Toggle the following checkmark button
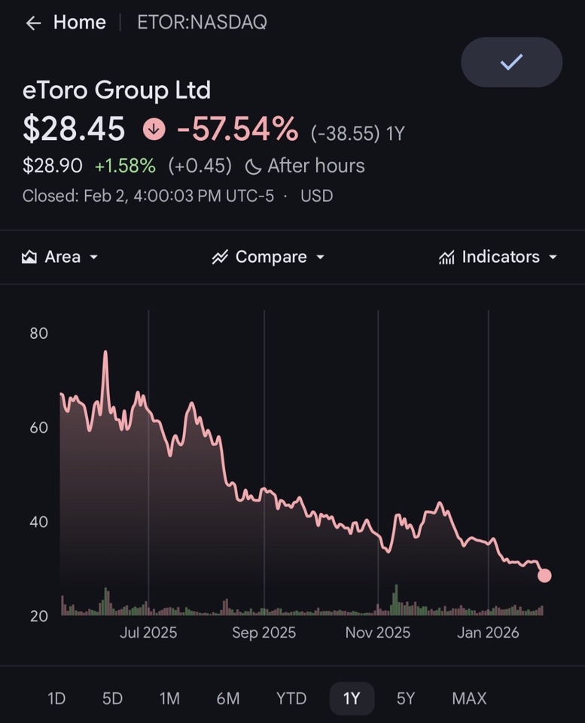Screen dimensions: 585x723 point(511,62)
